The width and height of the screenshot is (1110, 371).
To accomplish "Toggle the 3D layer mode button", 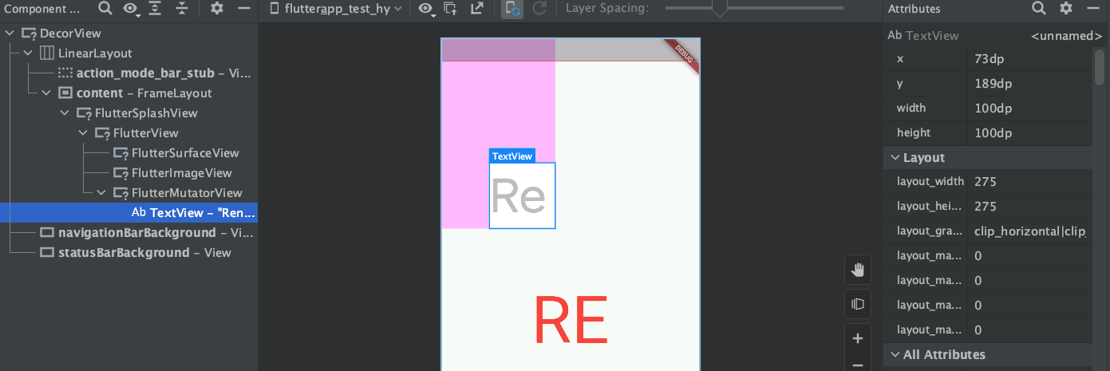I will click(x=858, y=303).
